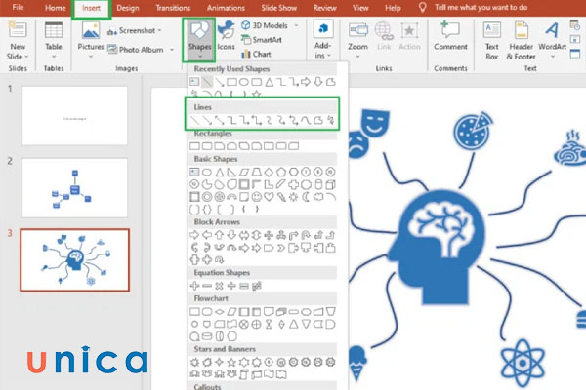Choose the 5-point Star under Stars and Banners
Screen dimensions: 586x390
pos(231,362)
